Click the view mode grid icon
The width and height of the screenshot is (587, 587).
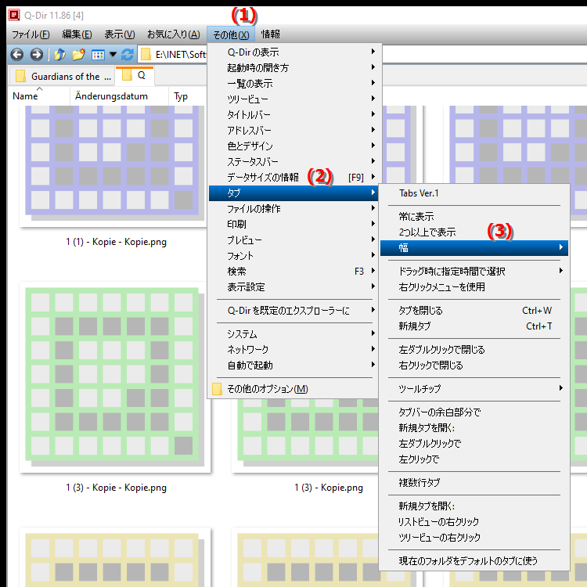point(98,55)
